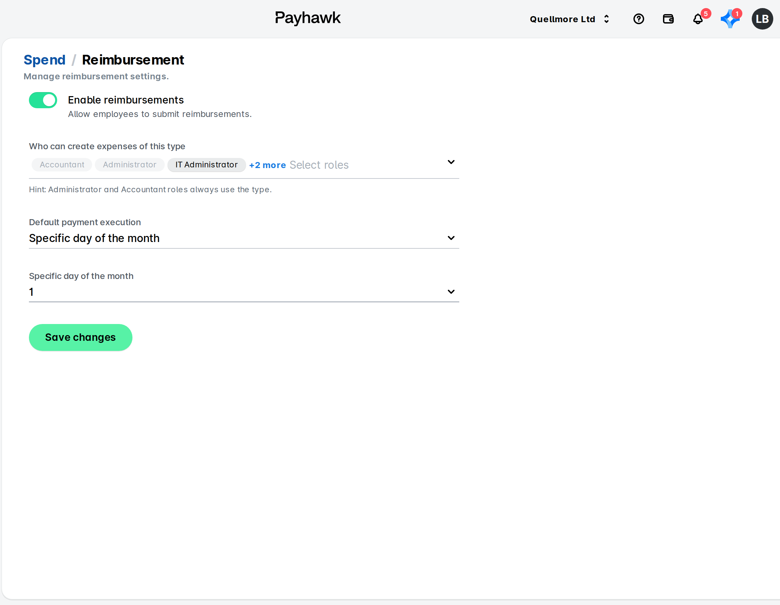Open the help question mark icon
This screenshot has height=605, width=780.
click(638, 19)
